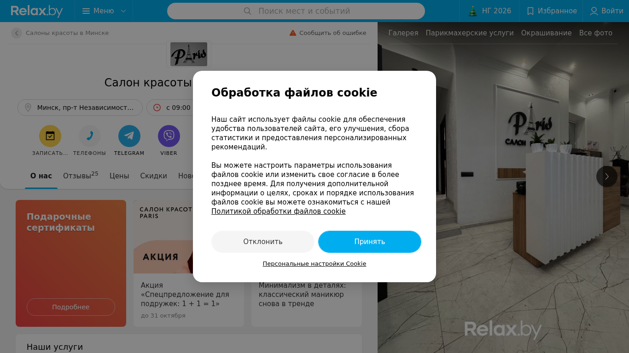This screenshot has height=353, width=629.
Task: Click the Войти user icon
Action: (594, 11)
